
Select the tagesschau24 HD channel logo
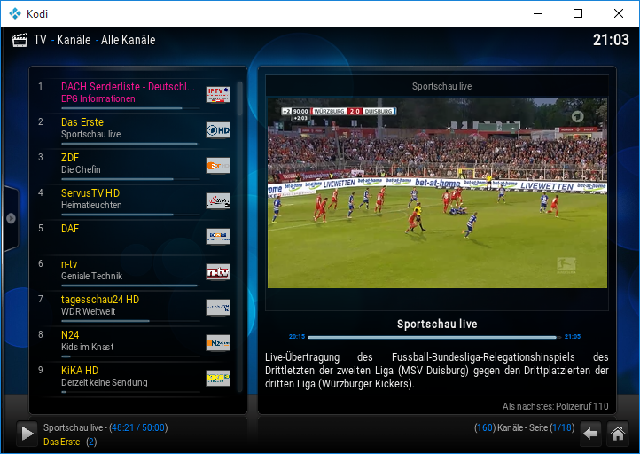coord(218,308)
